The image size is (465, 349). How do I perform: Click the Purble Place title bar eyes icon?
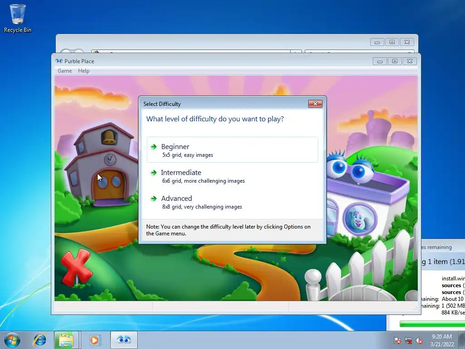pyautogui.click(x=59, y=61)
